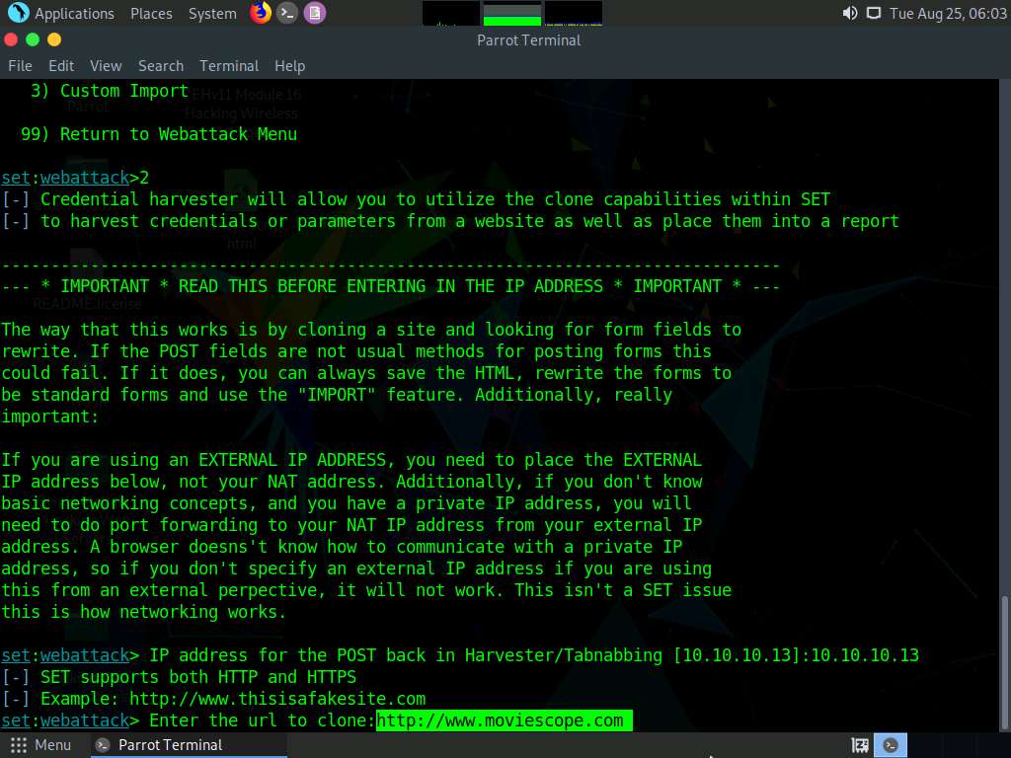The image size is (1011, 758).
Task: Click the IP address 10.10.10.13 entry after the colon
Action: (x=865, y=655)
